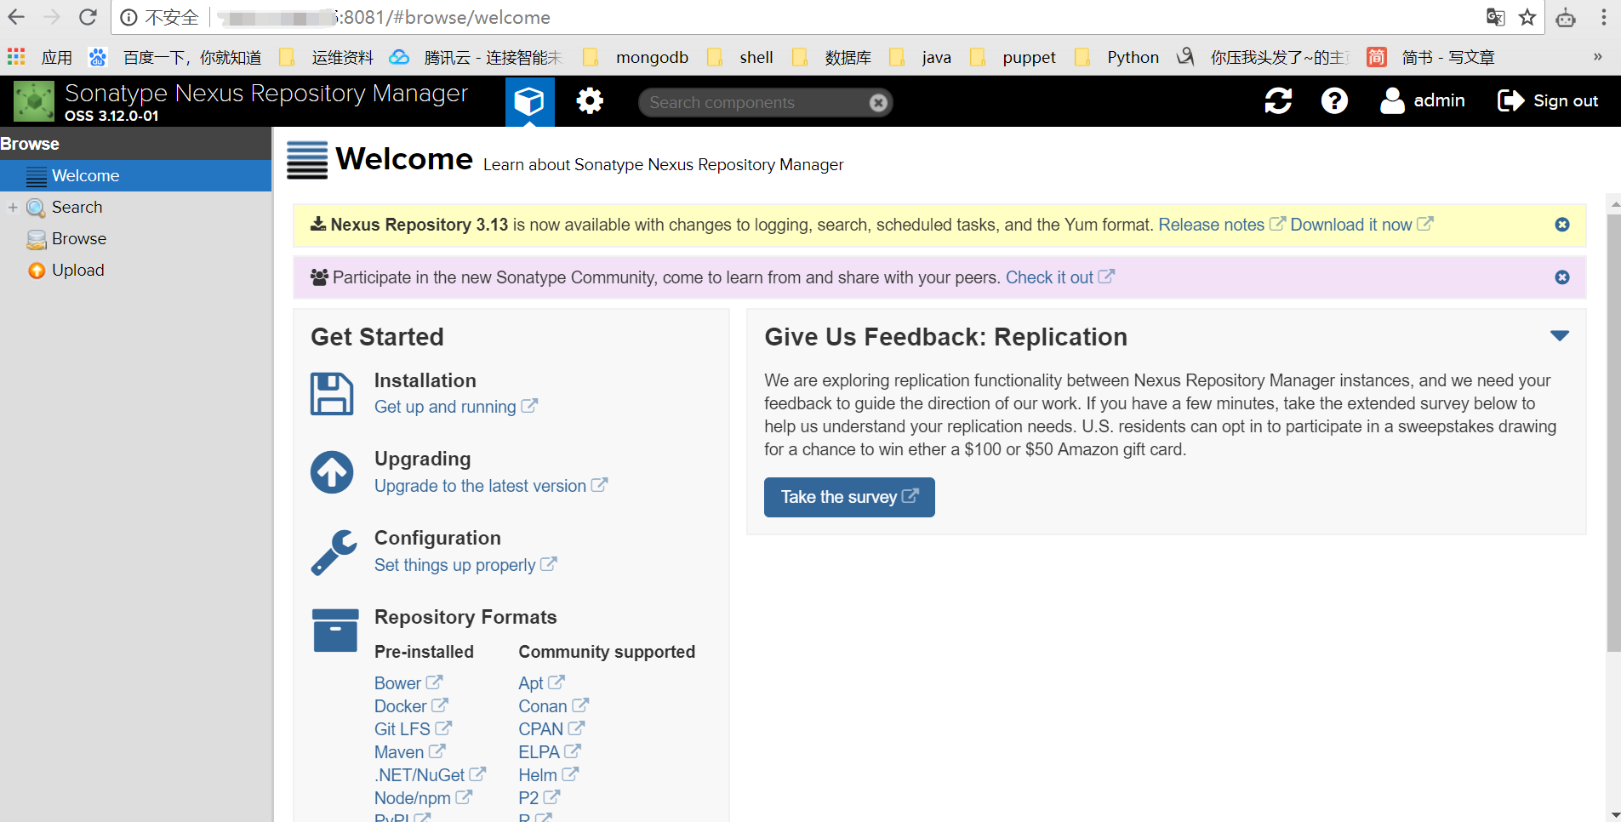Open the browser three-dot menu

pos(1603,17)
